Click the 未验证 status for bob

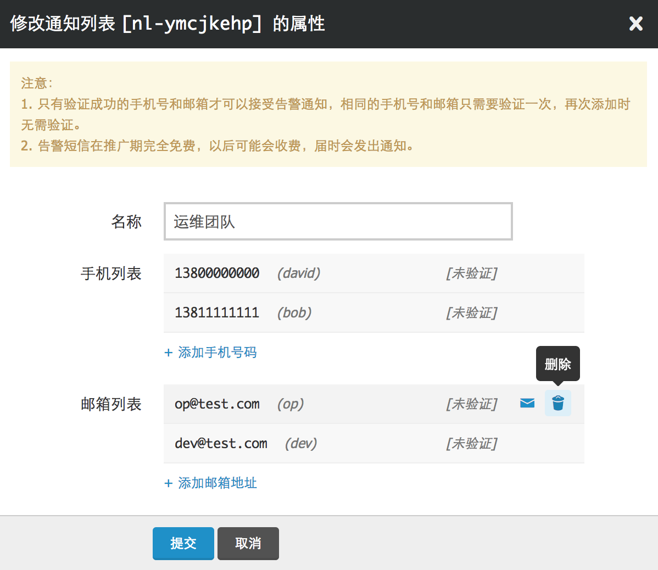pos(471,312)
